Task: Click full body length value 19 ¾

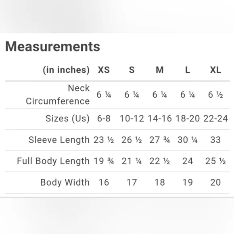Action: pos(104,161)
